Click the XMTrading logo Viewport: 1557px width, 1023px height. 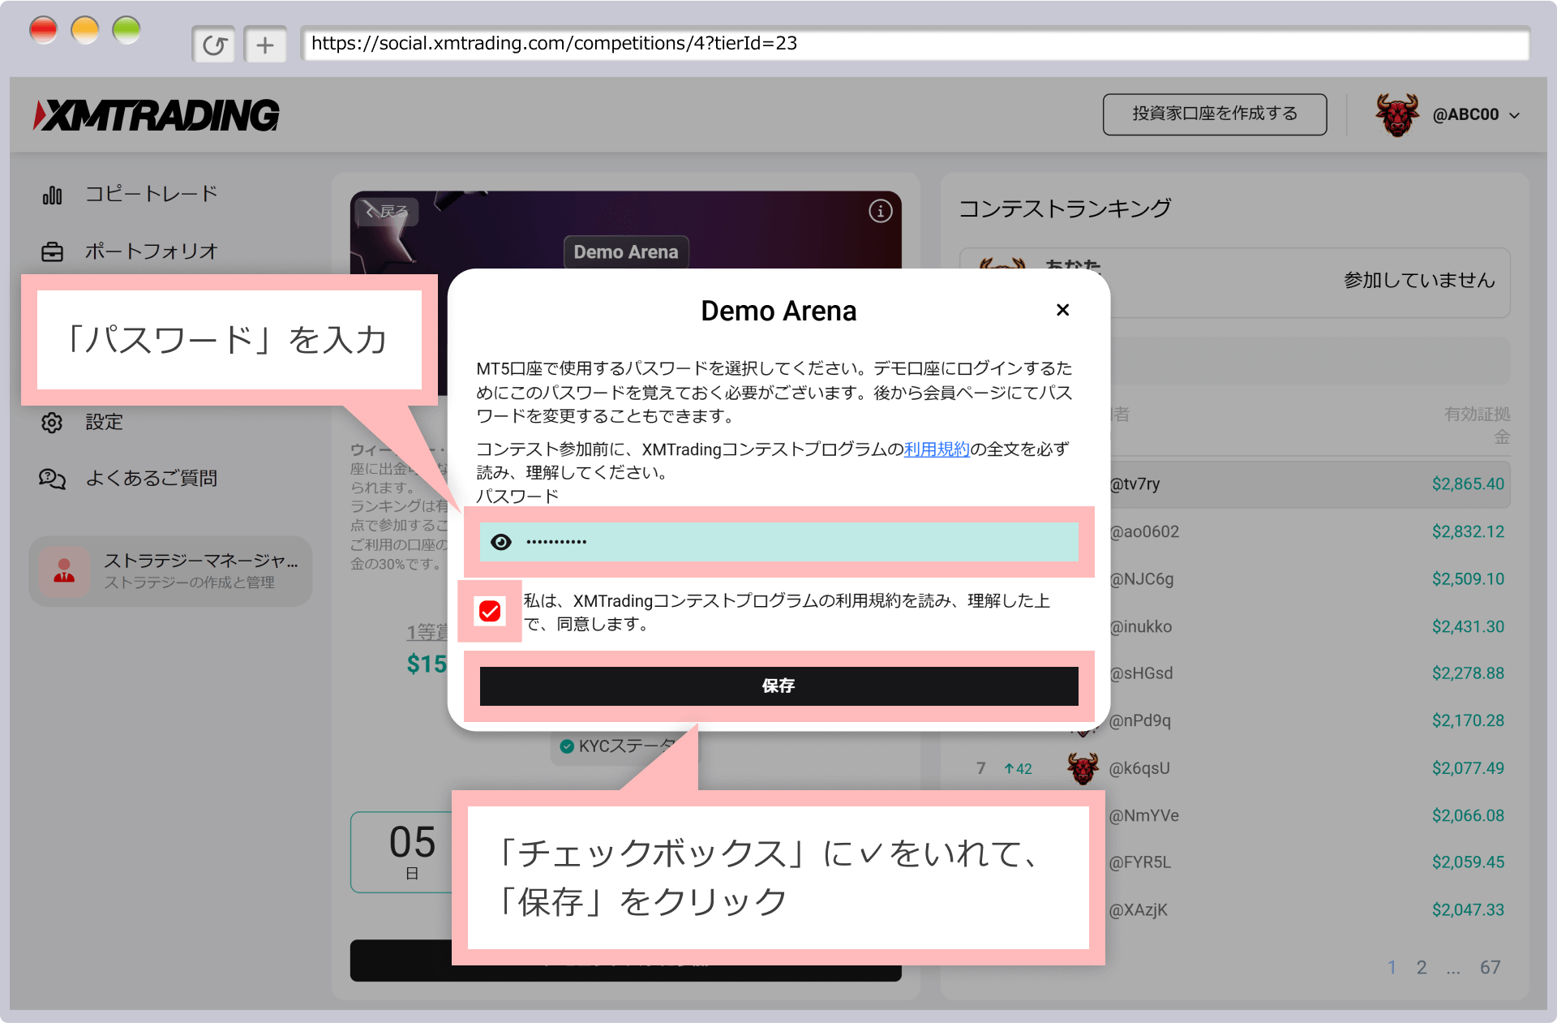point(157,115)
